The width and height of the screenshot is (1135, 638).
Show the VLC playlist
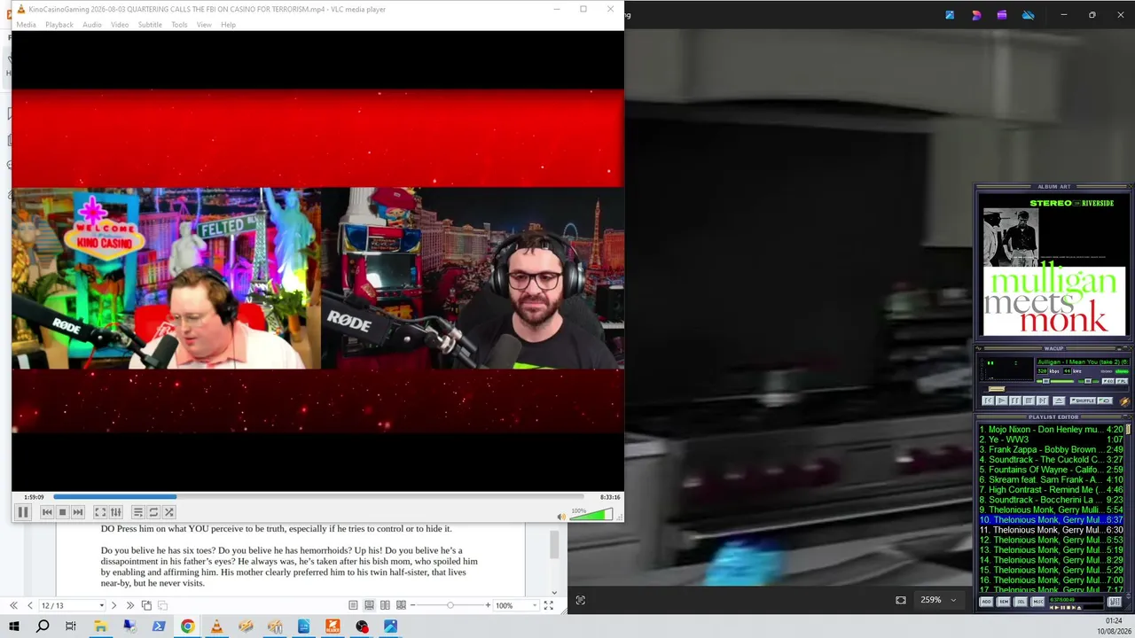point(137,512)
